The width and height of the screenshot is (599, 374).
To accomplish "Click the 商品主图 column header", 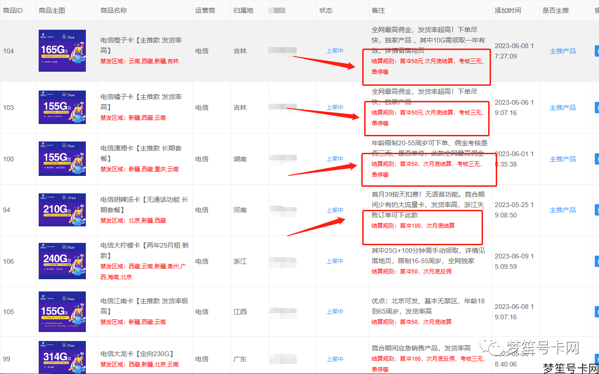I will click(52, 10).
